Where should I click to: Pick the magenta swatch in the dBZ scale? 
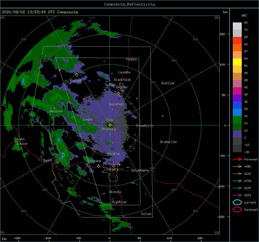(237, 91)
